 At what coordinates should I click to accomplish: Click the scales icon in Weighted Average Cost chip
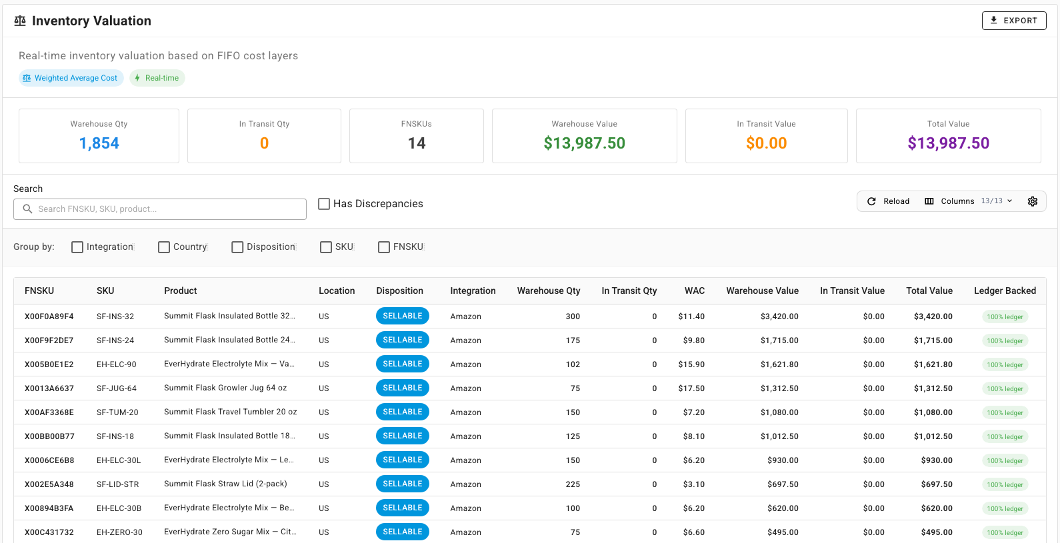[x=27, y=78]
